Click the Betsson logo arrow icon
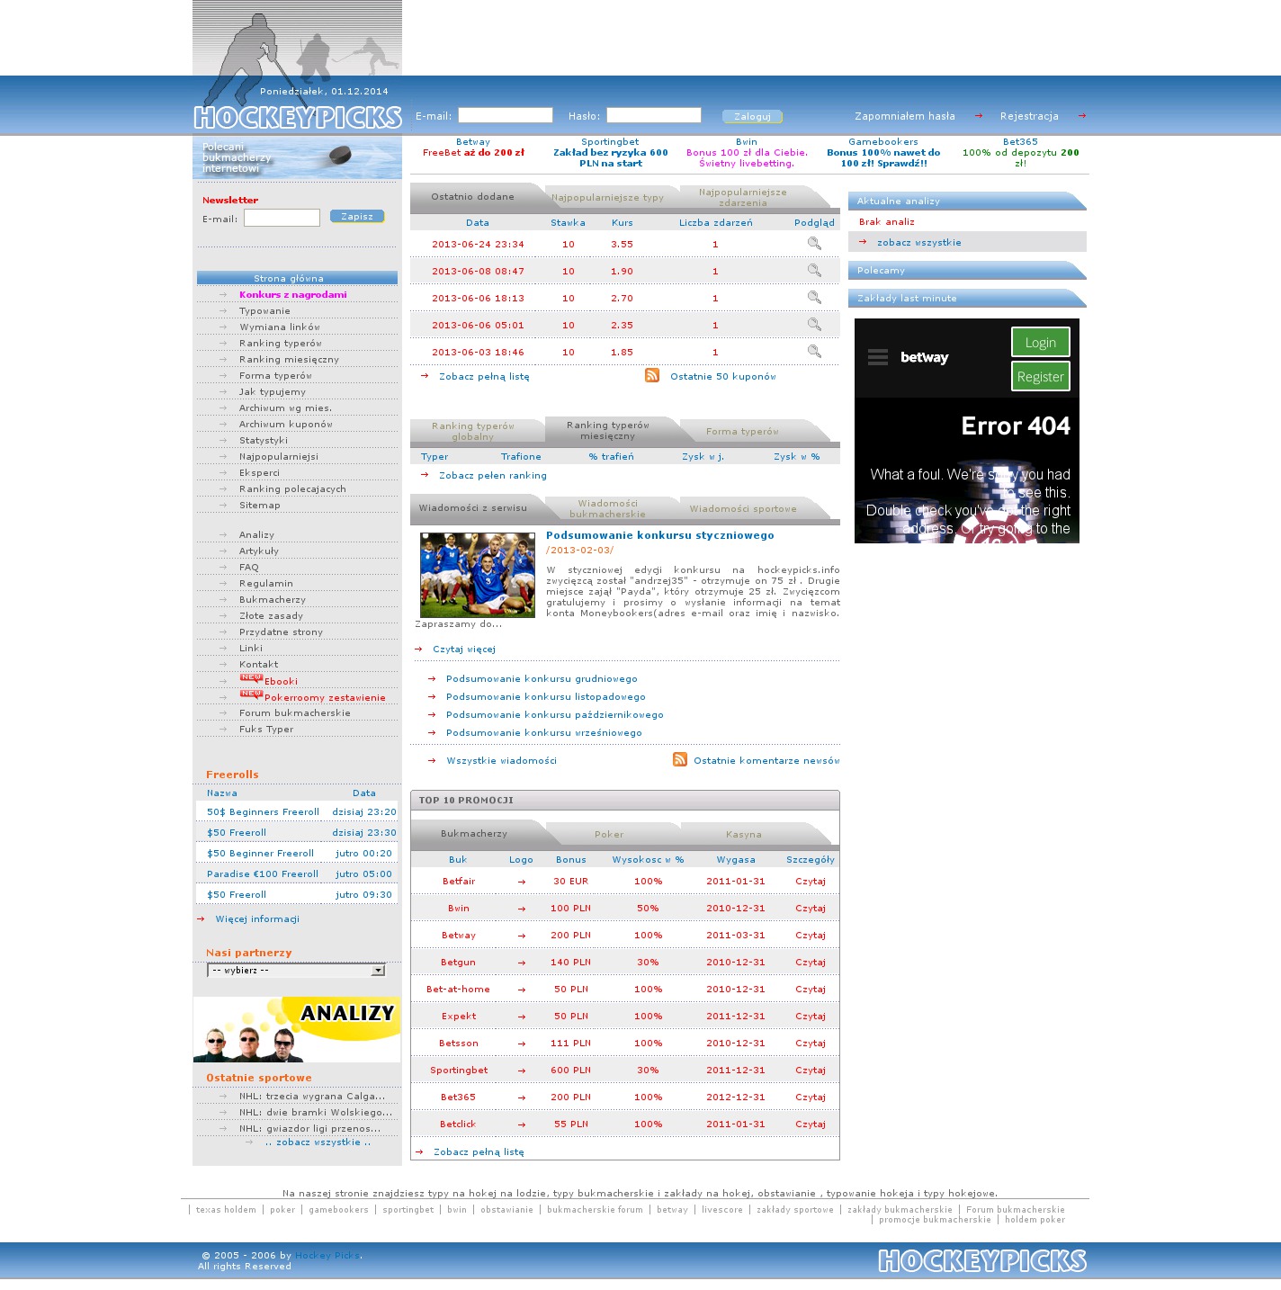 [x=522, y=1044]
